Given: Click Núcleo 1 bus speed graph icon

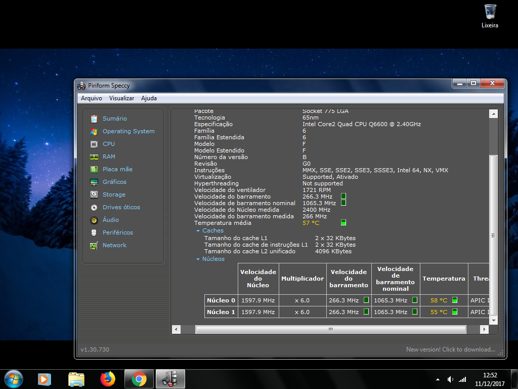Looking at the screenshot, I should pyautogui.click(x=366, y=312).
